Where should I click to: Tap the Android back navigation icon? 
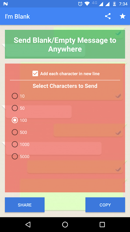28,224
